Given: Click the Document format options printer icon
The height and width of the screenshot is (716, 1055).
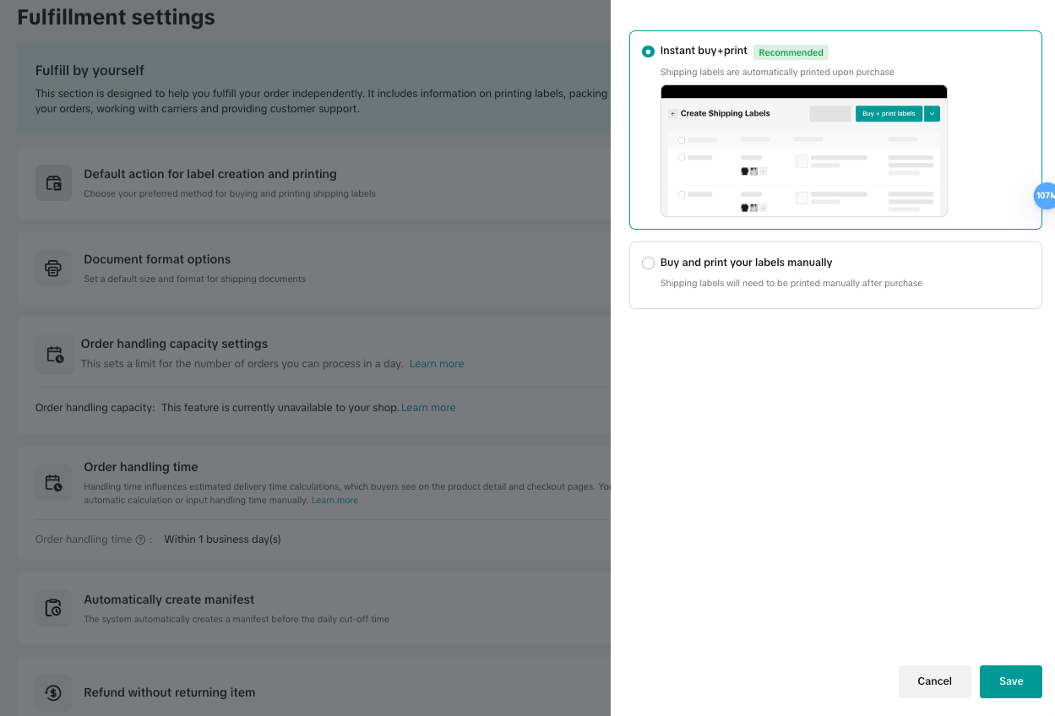Looking at the screenshot, I should tap(53, 268).
